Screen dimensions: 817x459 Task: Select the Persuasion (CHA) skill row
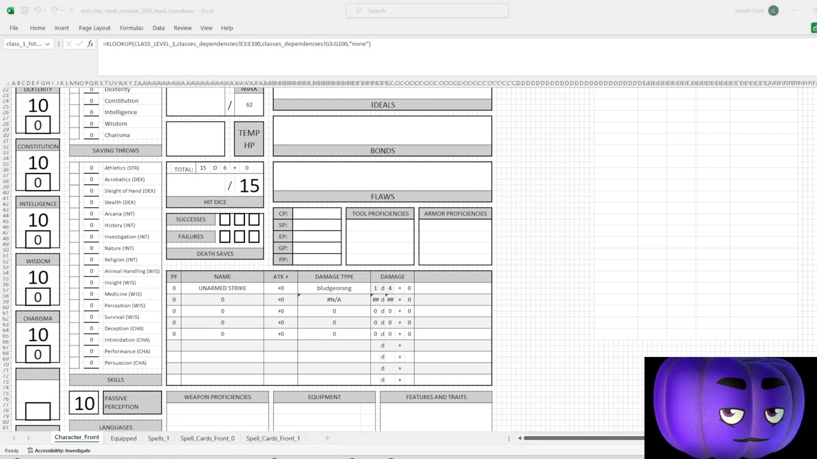click(x=116, y=363)
